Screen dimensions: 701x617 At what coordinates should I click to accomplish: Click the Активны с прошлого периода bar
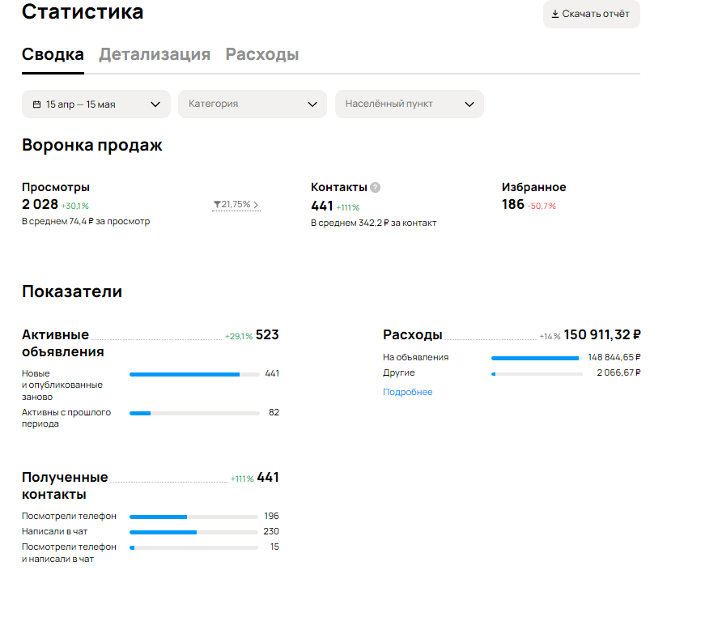194,413
